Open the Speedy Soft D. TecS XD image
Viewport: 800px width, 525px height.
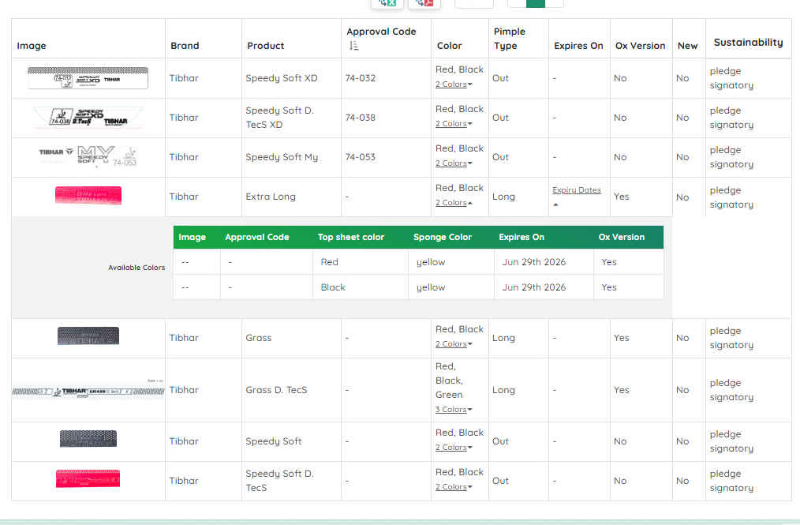coord(88,118)
